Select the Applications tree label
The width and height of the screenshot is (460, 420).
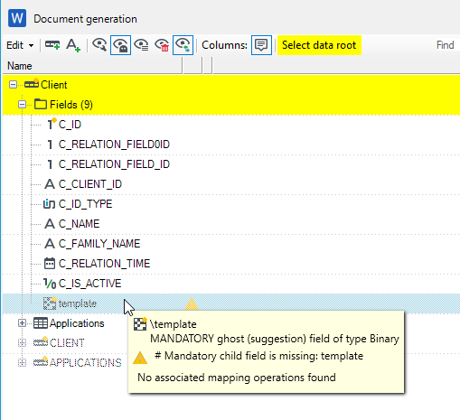coord(77,323)
